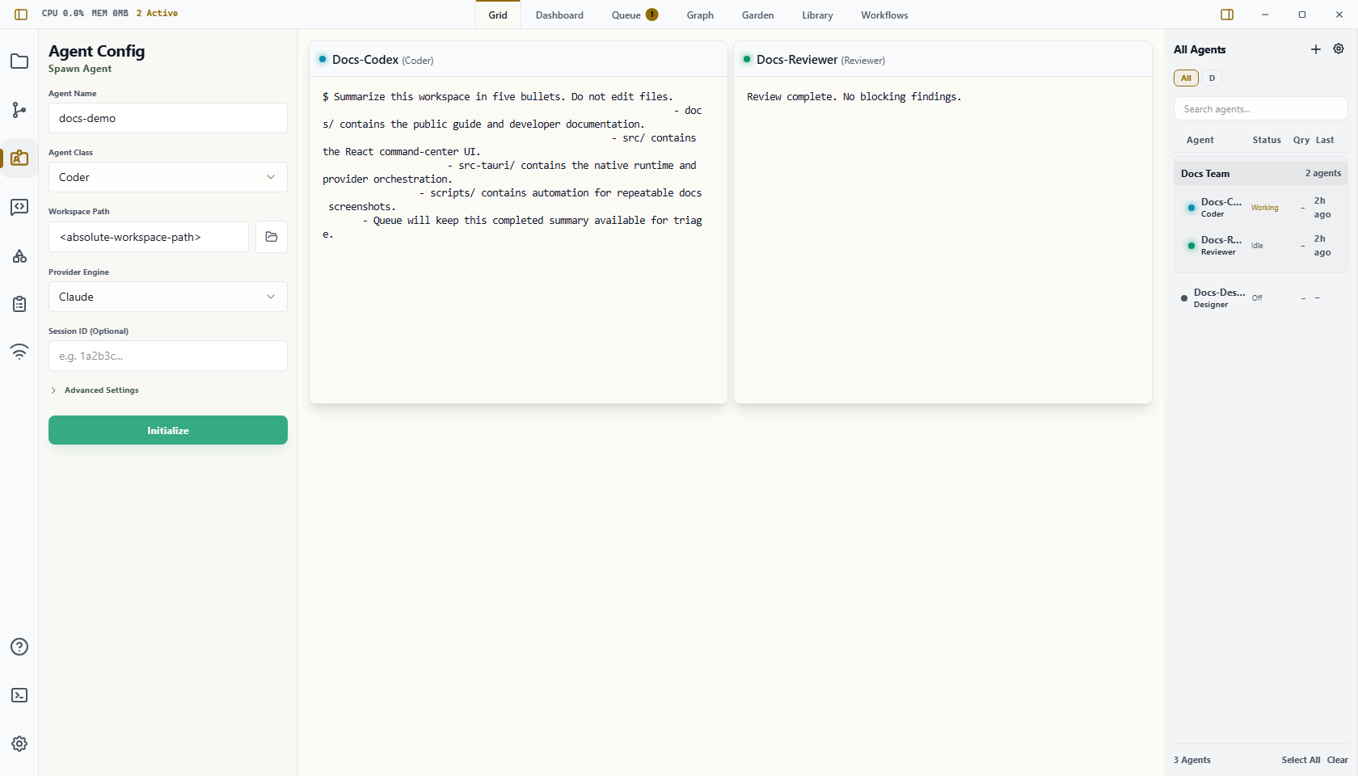Open the Agent Class dropdown
The image size is (1358, 776).
pyautogui.click(x=168, y=177)
